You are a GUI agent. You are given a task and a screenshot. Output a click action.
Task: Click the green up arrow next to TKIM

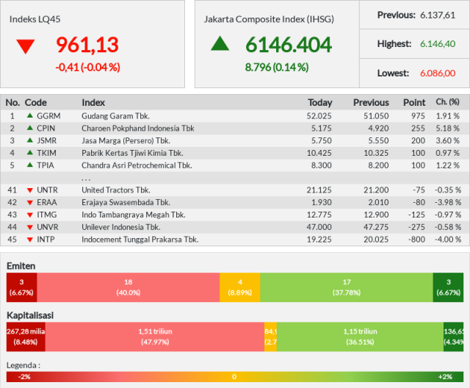(30, 152)
